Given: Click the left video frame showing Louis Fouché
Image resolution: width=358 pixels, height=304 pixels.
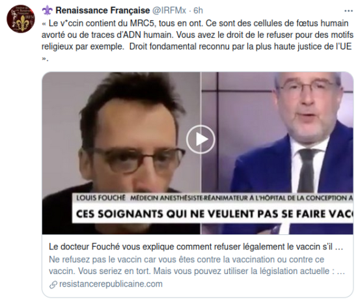Looking at the screenshot, I should (121, 153).
